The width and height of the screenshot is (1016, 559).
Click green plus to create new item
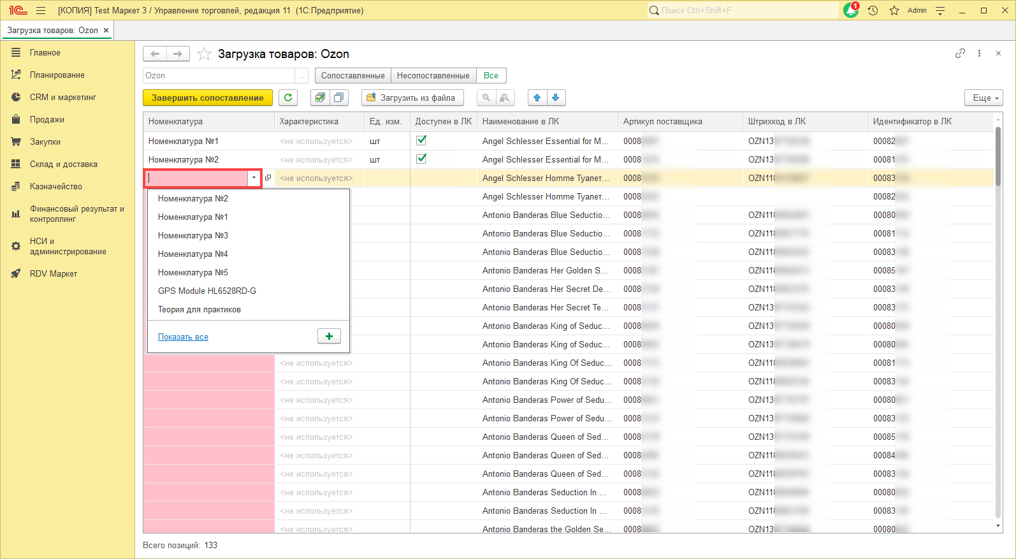point(329,337)
